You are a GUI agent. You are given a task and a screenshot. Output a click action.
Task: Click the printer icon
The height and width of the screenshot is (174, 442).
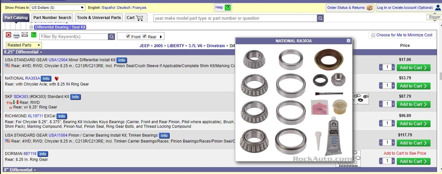click(x=16, y=35)
